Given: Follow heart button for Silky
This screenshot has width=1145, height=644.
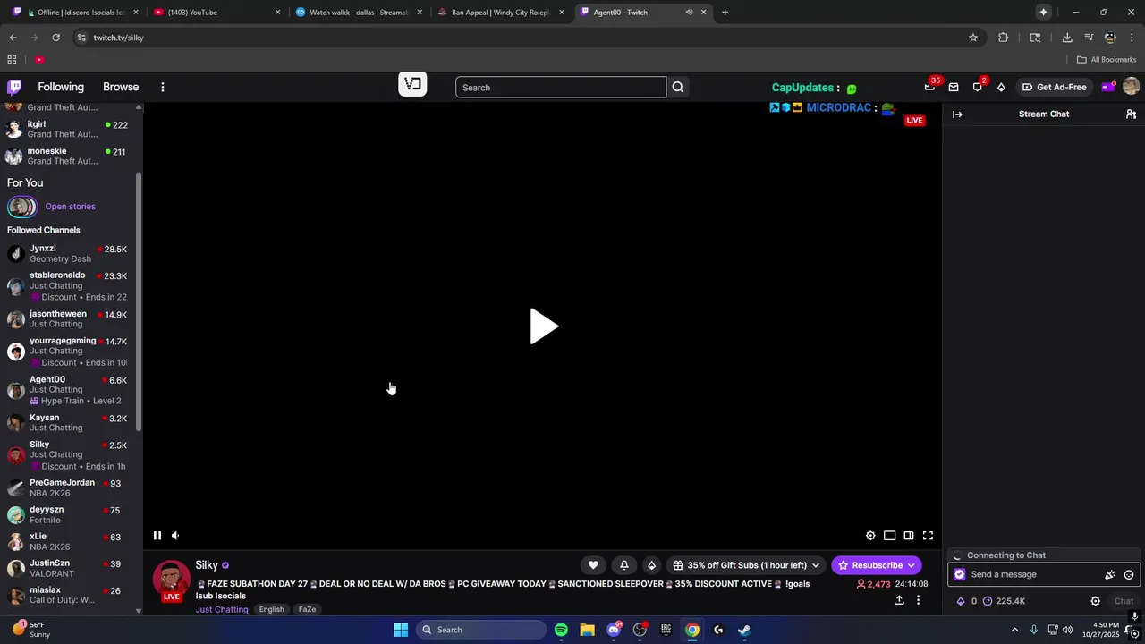Looking at the screenshot, I should 593,565.
